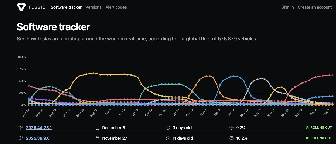The width and height of the screenshot is (336, 144).
Task: Click the yellow line peak near Sep 30
Action: tap(94, 73)
